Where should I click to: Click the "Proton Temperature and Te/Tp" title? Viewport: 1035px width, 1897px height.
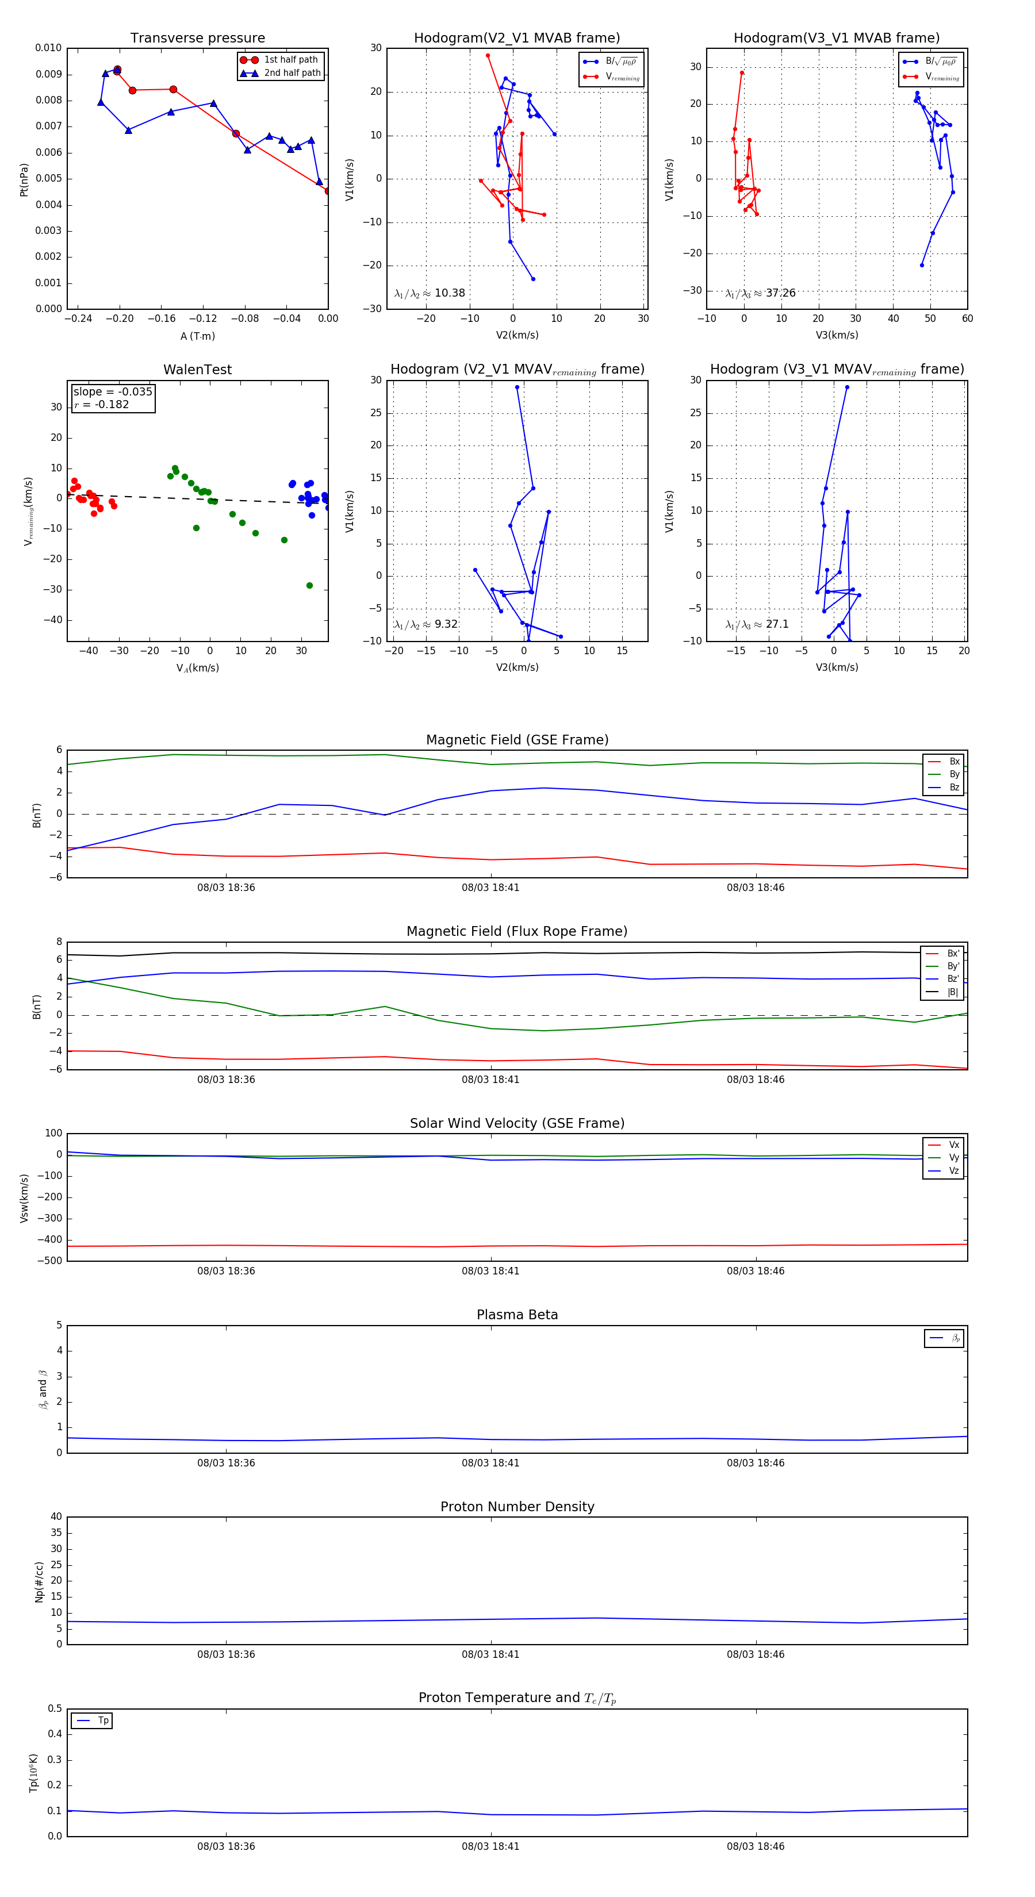coord(517,1698)
